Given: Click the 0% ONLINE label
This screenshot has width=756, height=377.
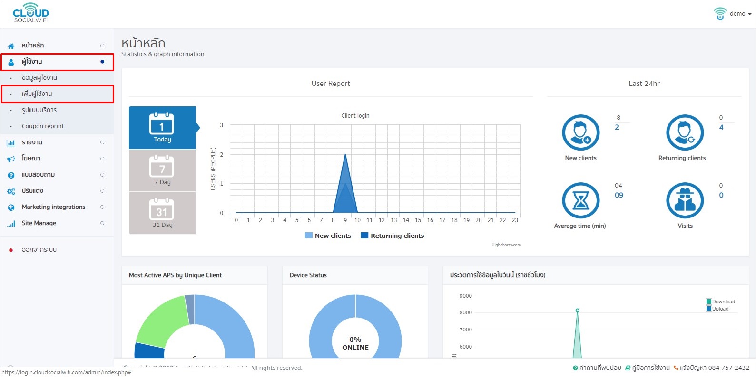Looking at the screenshot, I should [355, 343].
